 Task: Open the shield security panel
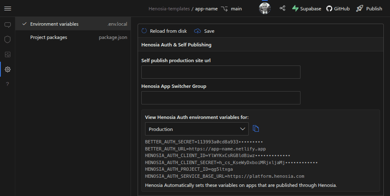click(x=8, y=39)
